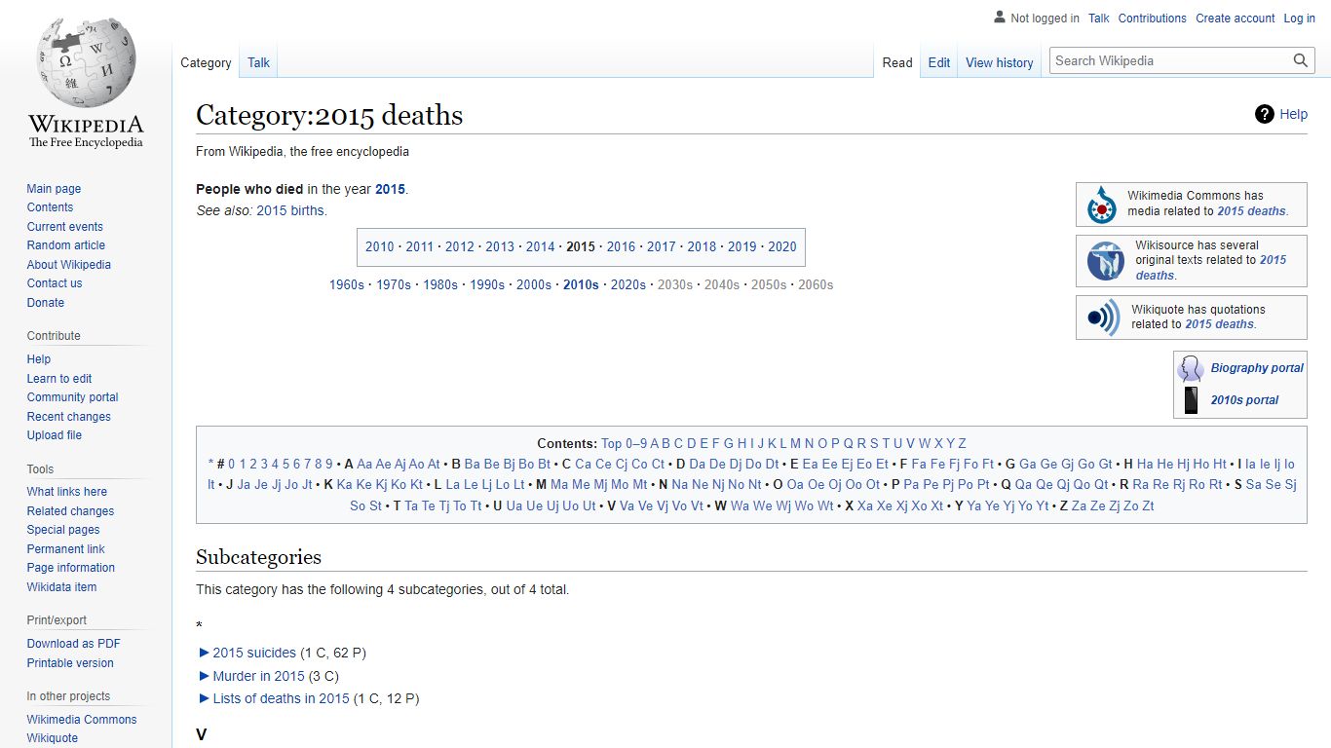Click the 2010s portal phone icon
Image resolution: width=1331 pixels, height=748 pixels.
click(x=1191, y=400)
